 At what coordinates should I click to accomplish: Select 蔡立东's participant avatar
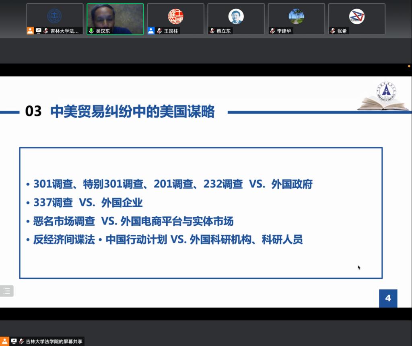pyautogui.click(x=236, y=16)
